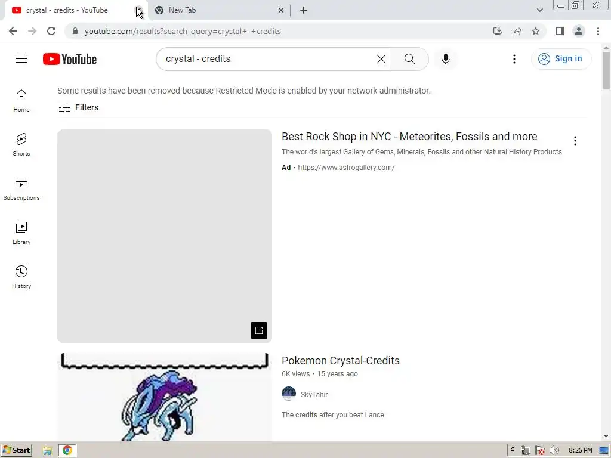Viewport: 611px width, 458px height.
Task: Click the browser Forward arrow
Action: click(x=32, y=31)
